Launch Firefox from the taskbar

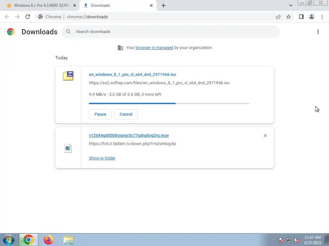[48, 240]
